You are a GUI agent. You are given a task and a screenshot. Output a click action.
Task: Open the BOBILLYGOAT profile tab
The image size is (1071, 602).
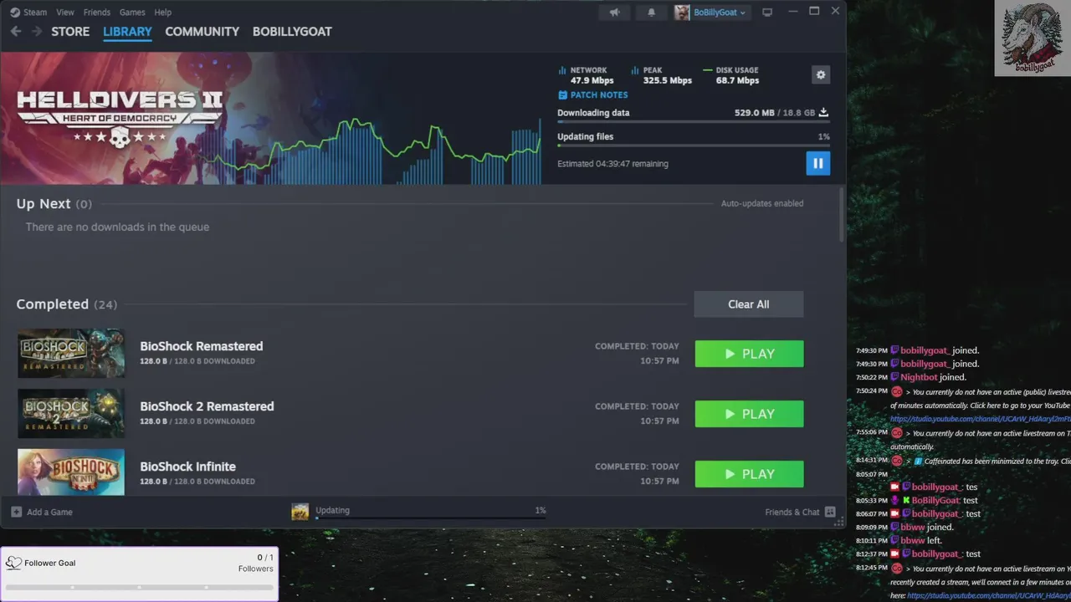[x=292, y=31]
